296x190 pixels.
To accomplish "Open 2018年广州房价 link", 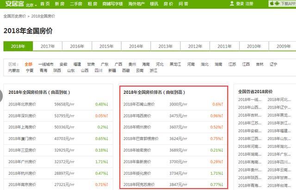I will point(22,162).
